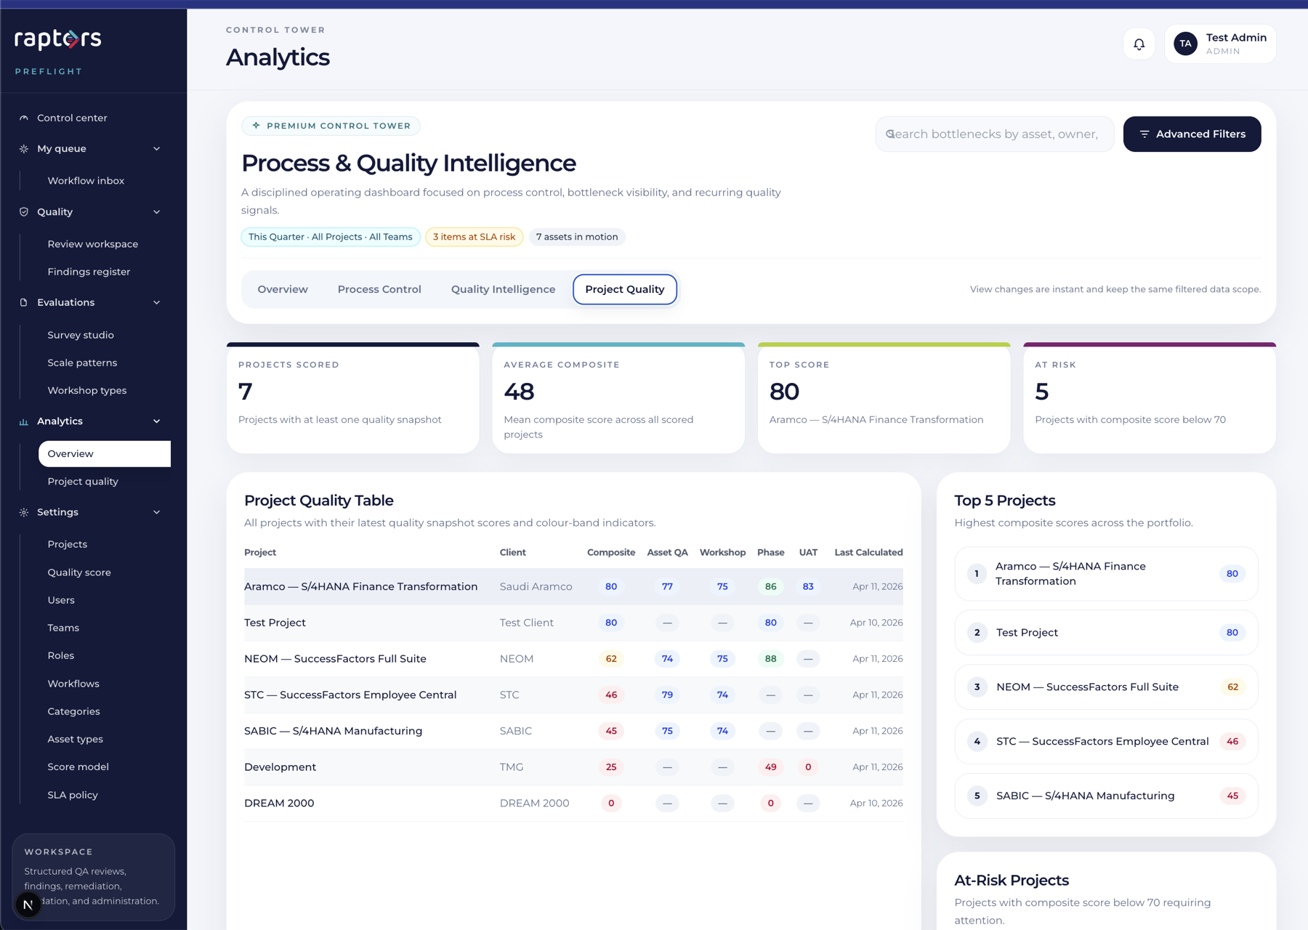The height and width of the screenshot is (930, 1308).
Task: Click the Settings gear icon in sidebar
Action: [24, 512]
